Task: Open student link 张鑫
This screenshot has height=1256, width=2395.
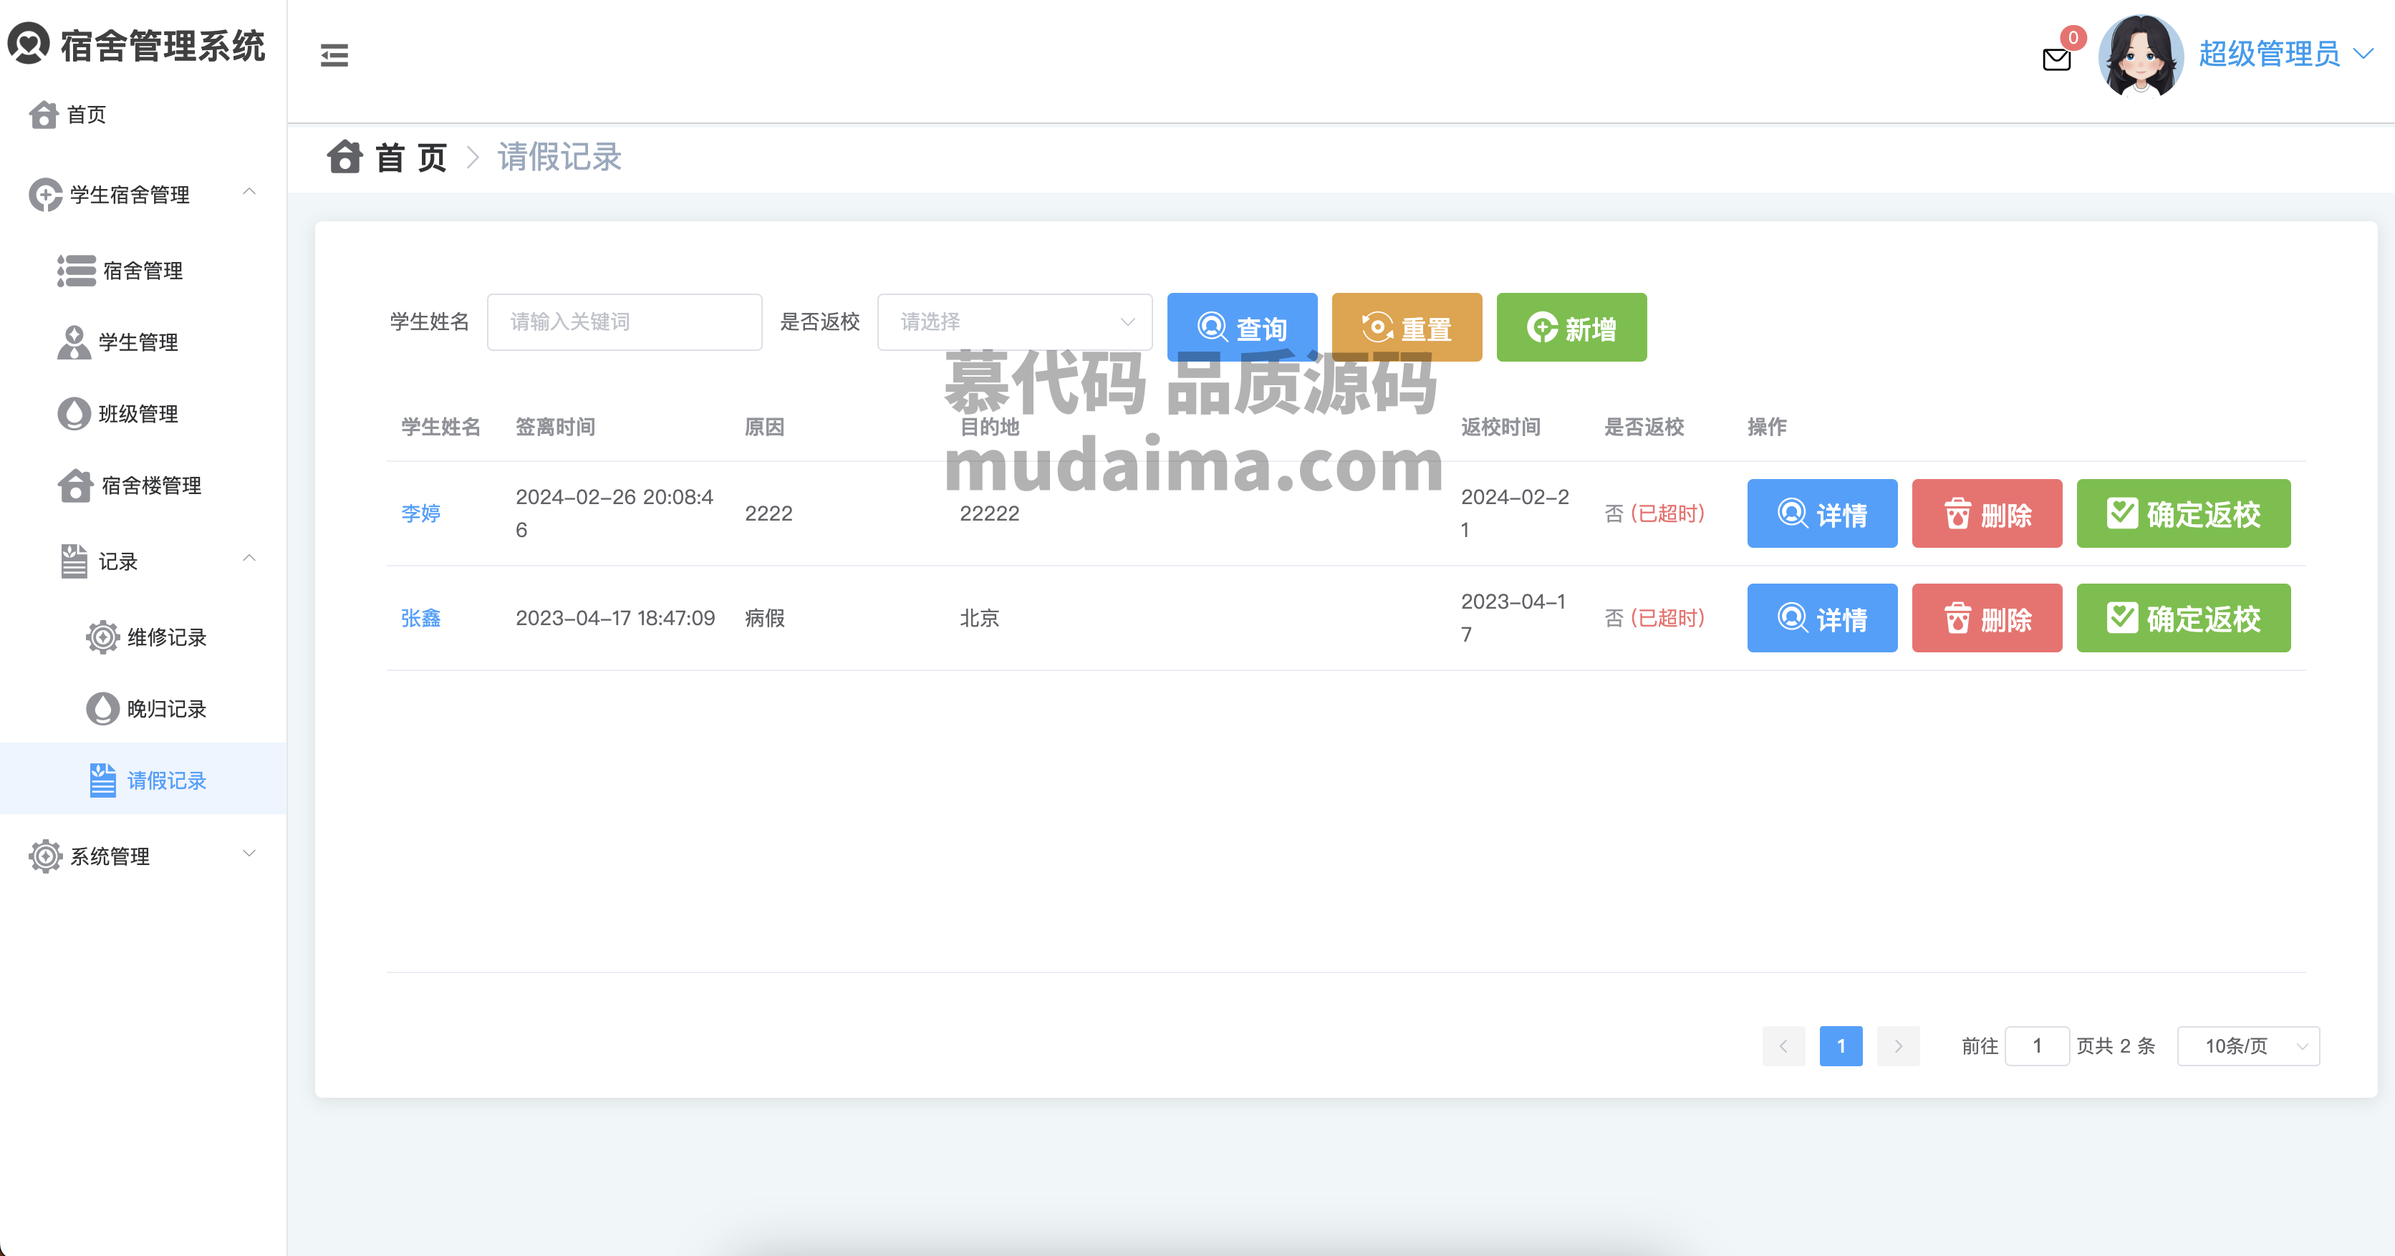Action: 420,618
